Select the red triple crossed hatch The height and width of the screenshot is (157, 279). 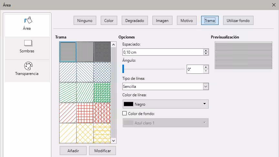pos(102,113)
